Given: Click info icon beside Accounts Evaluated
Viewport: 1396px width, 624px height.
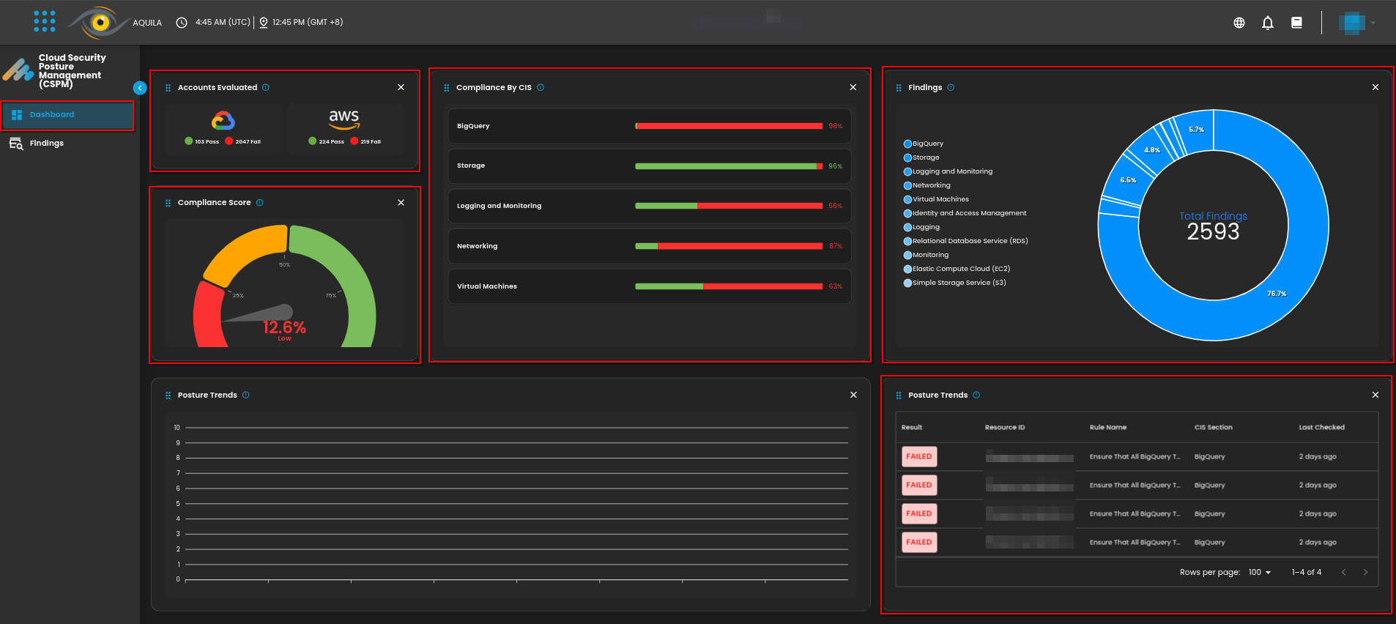Looking at the screenshot, I should (x=266, y=88).
